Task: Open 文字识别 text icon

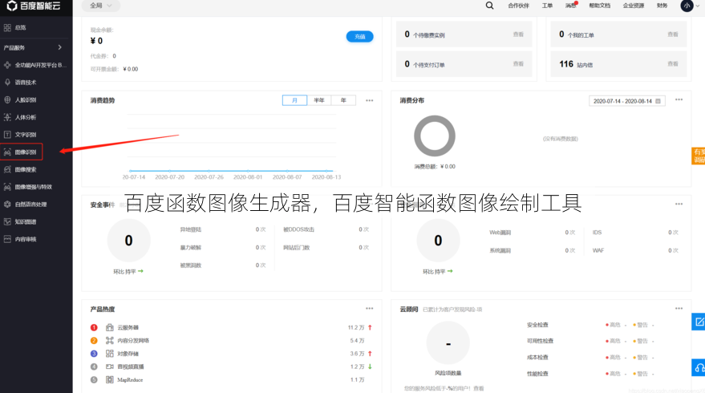Action: (7, 135)
